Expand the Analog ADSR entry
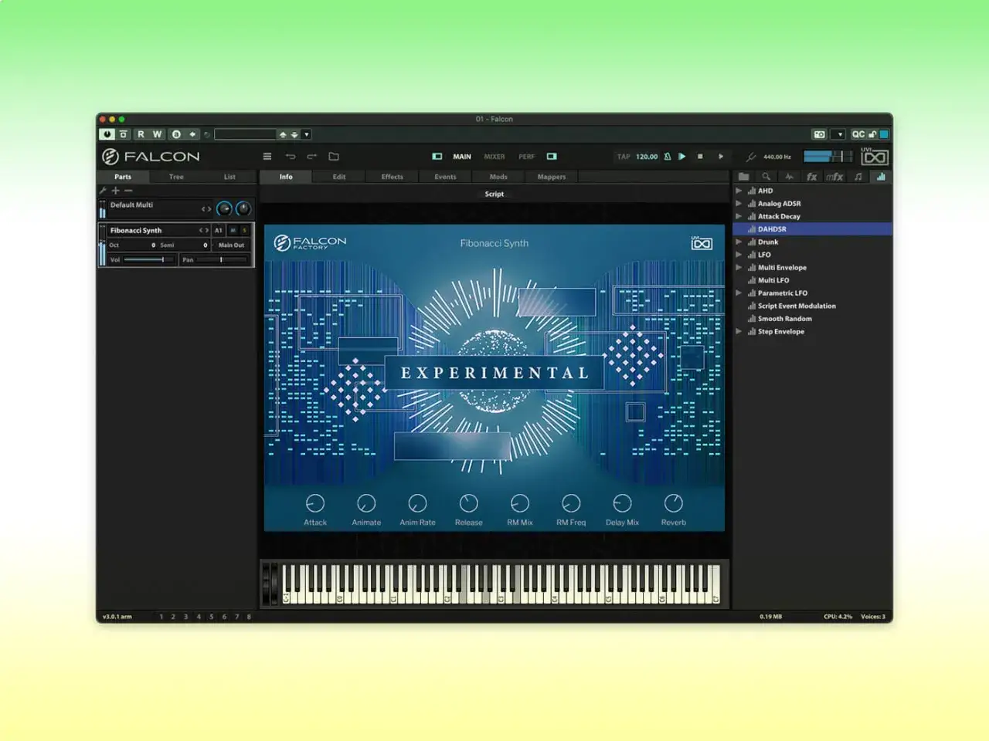989x741 pixels. coord(739,204)
